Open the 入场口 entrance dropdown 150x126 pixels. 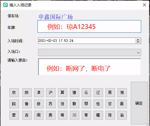pyautogui.click(x=90, y=52)
